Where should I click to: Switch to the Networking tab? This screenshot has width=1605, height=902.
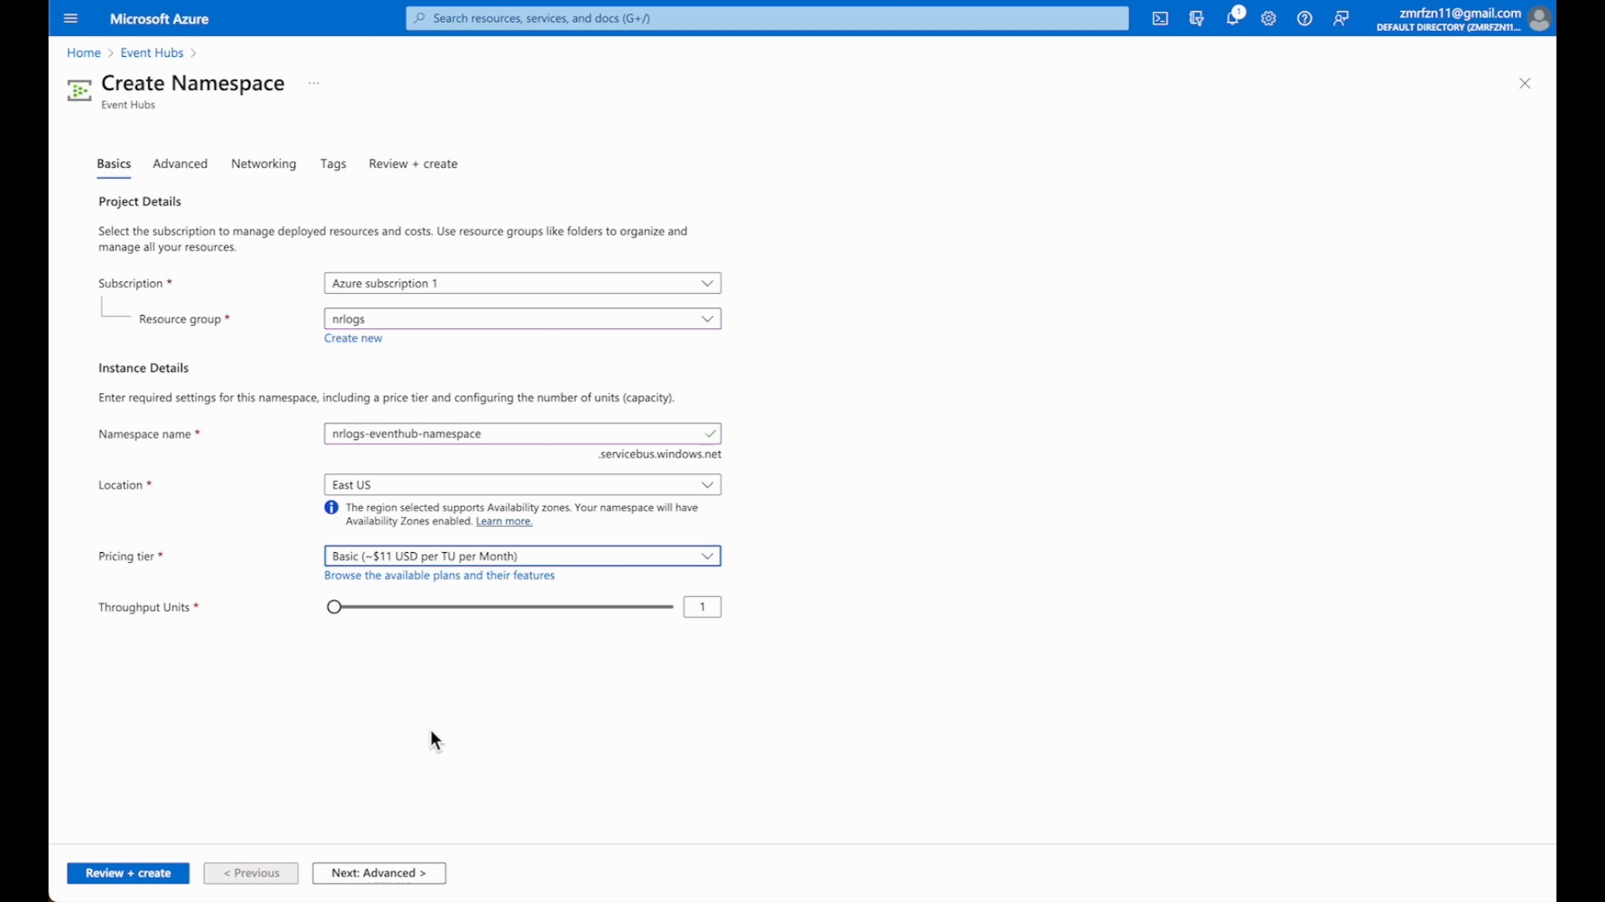click(264, 164)
